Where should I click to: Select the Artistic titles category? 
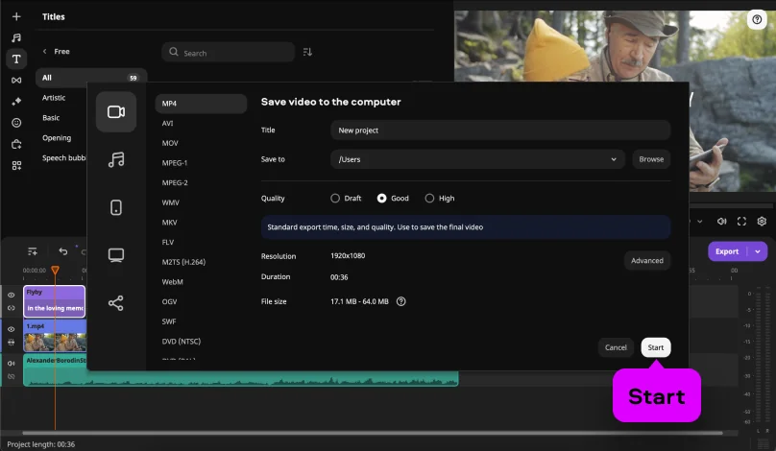click(54, 98)
